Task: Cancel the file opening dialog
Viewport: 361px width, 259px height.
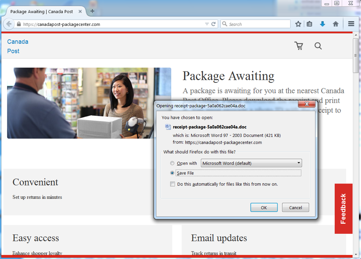Action: click(295, 208)
